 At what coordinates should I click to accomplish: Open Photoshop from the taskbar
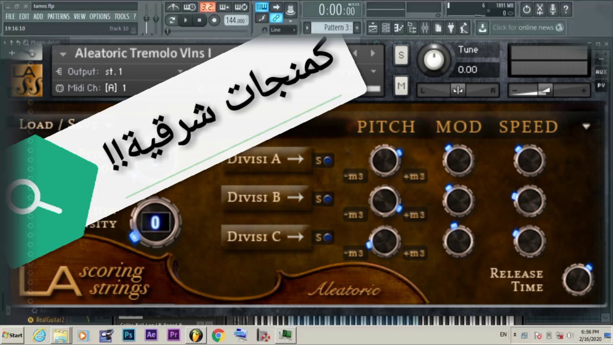128,335
